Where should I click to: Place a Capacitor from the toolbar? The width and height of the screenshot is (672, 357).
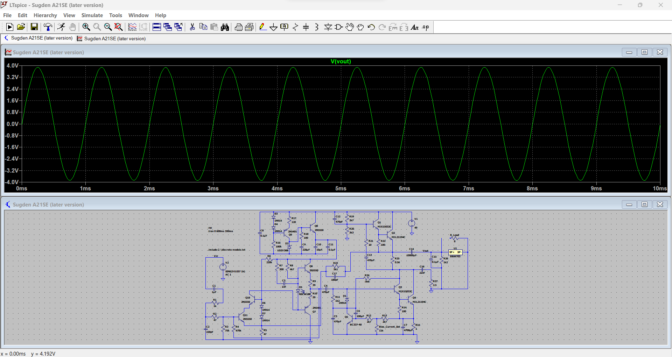pyautogui.click(x=306, y=27)
